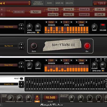The height and width of the screenshot is (107, 107).
Task: Flip the Step Filter 12/24 slope switch
Action: coord(98,61)
